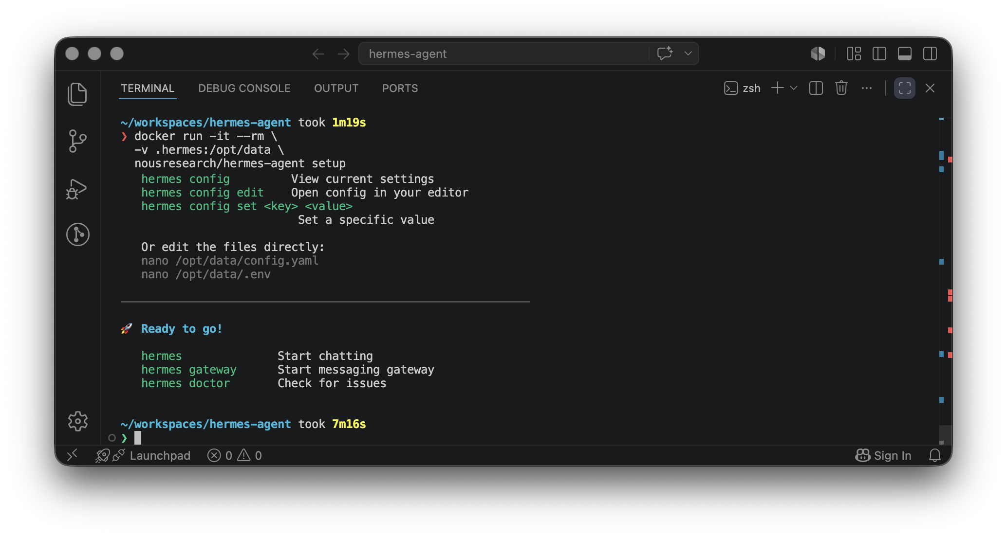Create a new terminal with plus icon
This screenshot has width=1007, height=538.
[x=778, y=88]
